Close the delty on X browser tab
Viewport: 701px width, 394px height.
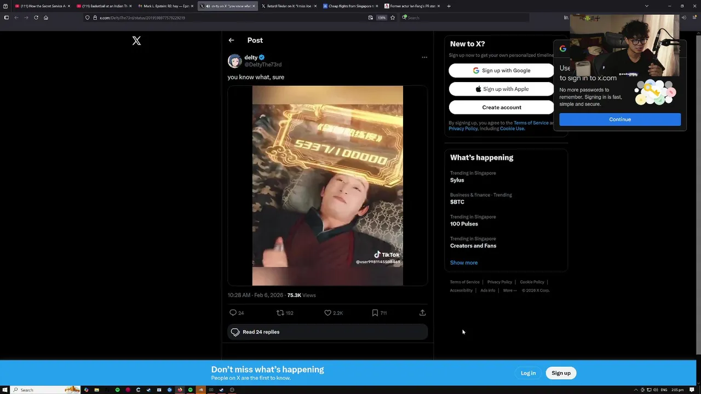click(x=254, y=6)
